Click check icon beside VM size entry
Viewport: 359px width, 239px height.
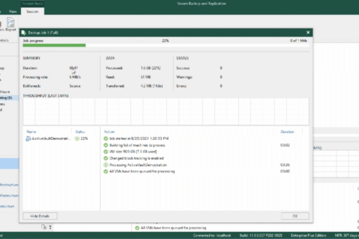[x=106, y=151]
